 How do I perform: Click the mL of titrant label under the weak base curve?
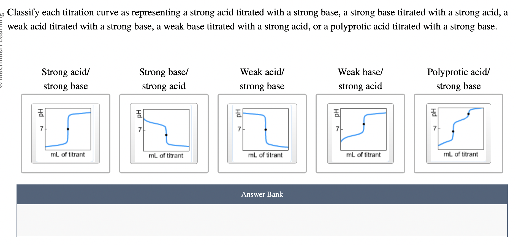coord(363,154)
